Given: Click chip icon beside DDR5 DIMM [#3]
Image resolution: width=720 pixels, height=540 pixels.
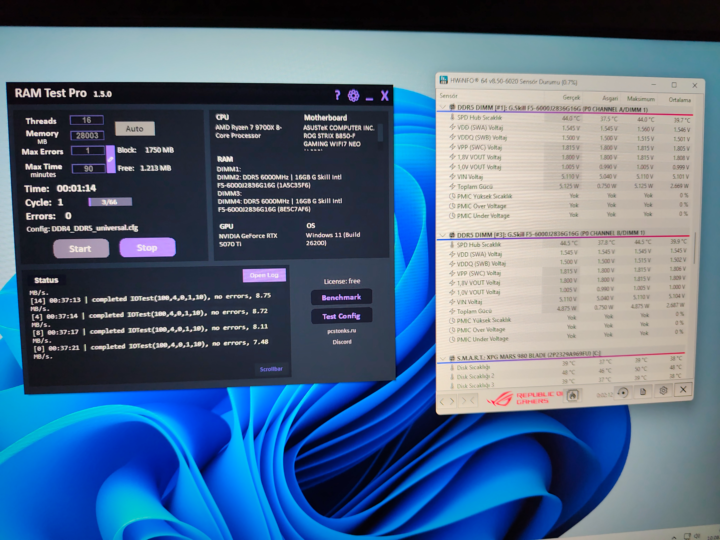Looking at the screenshot, I should coord(452,235).
